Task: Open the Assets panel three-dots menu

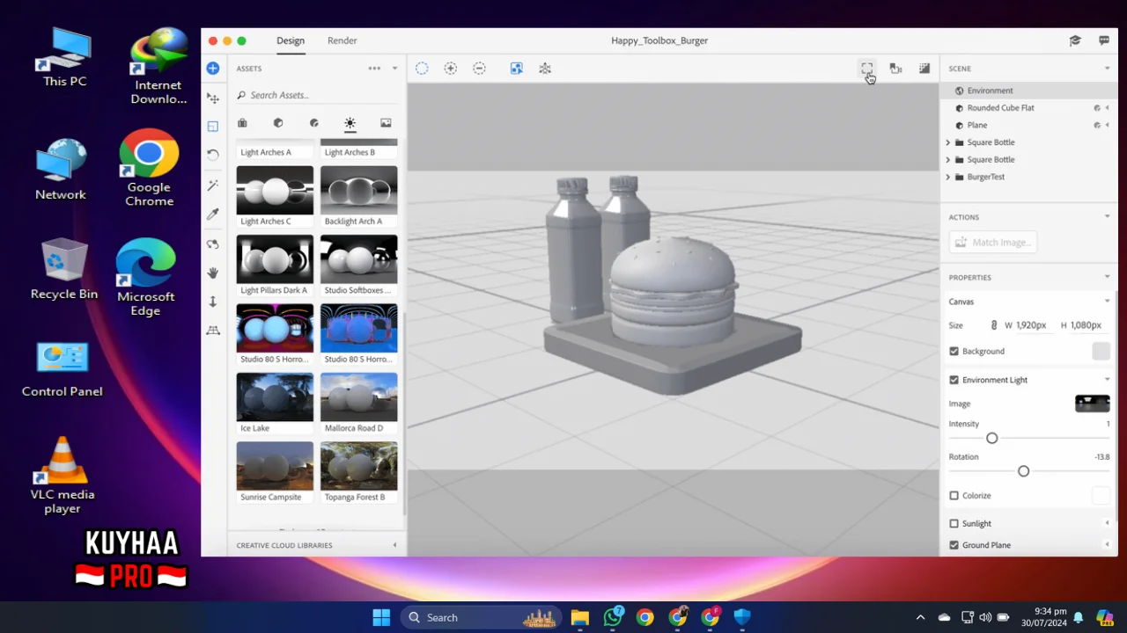Action: tap(374, 69)
